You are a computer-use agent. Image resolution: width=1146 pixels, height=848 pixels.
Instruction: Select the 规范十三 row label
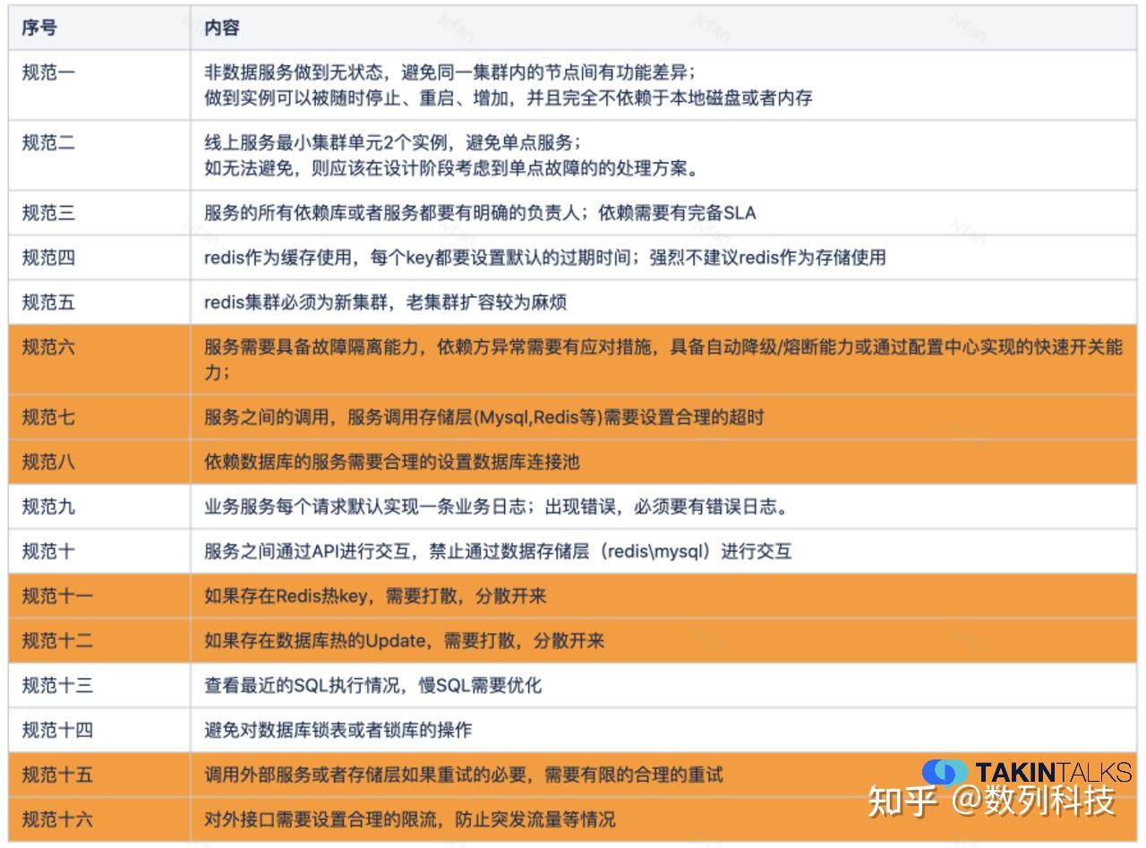tap(57, 685)
